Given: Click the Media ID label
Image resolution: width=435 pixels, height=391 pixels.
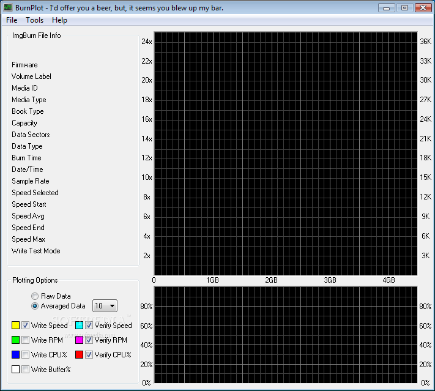Looking at the screenshot, I should click(24, 88).
